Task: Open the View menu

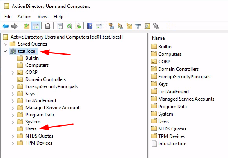Action: (x=42, y=17)
